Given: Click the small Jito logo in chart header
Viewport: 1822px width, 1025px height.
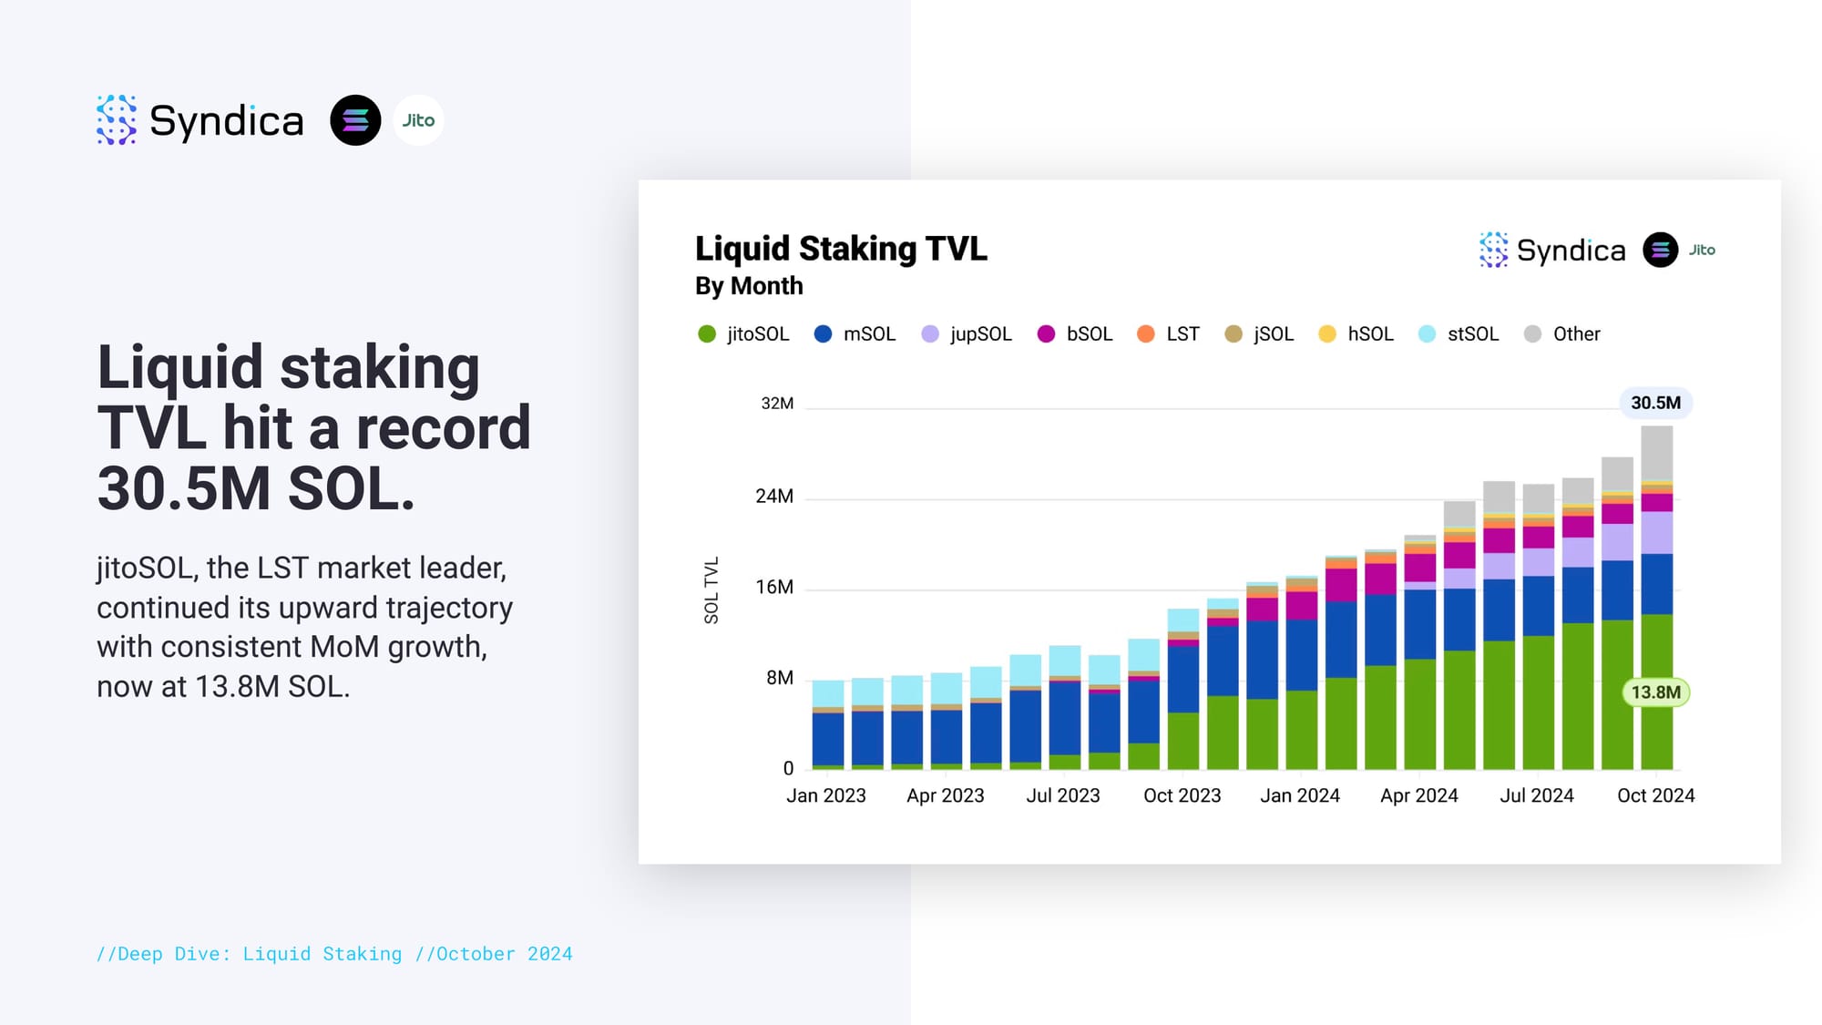Looking at the screenshot, I should [x=1702, y=250].
